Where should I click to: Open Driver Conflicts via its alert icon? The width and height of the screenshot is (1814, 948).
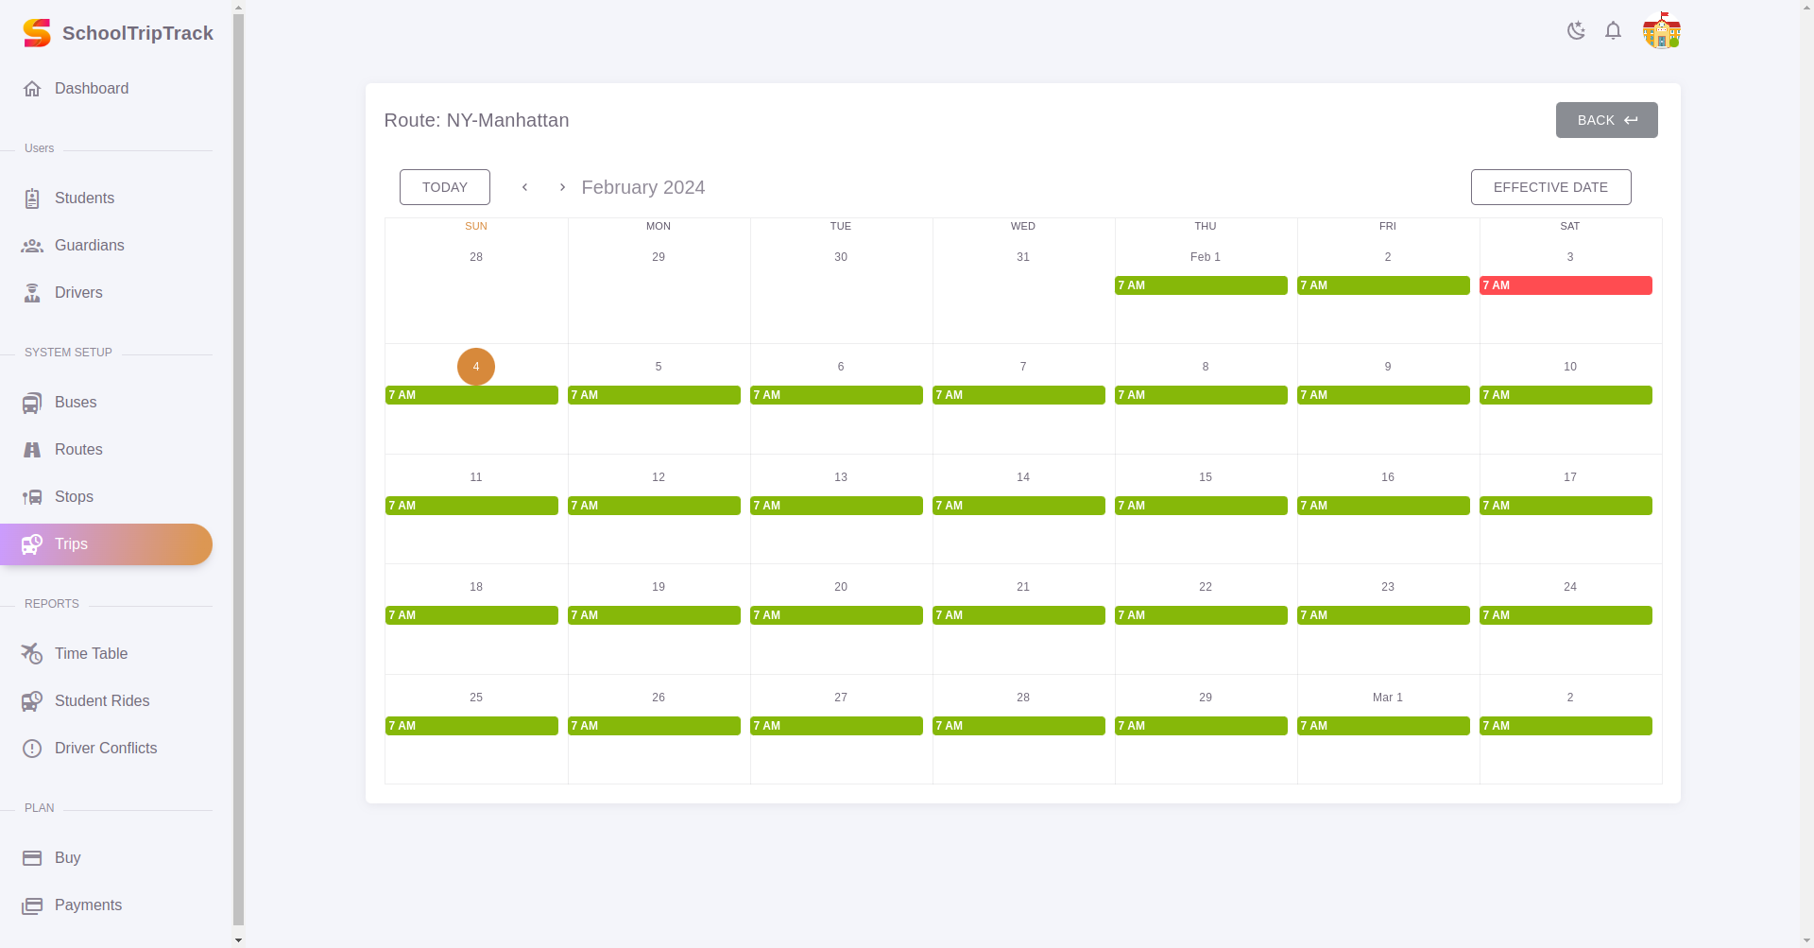pyautogui.click(x=32, y=748)
